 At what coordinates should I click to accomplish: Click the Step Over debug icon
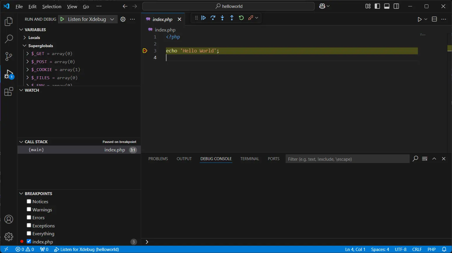(x=213, y=18)
